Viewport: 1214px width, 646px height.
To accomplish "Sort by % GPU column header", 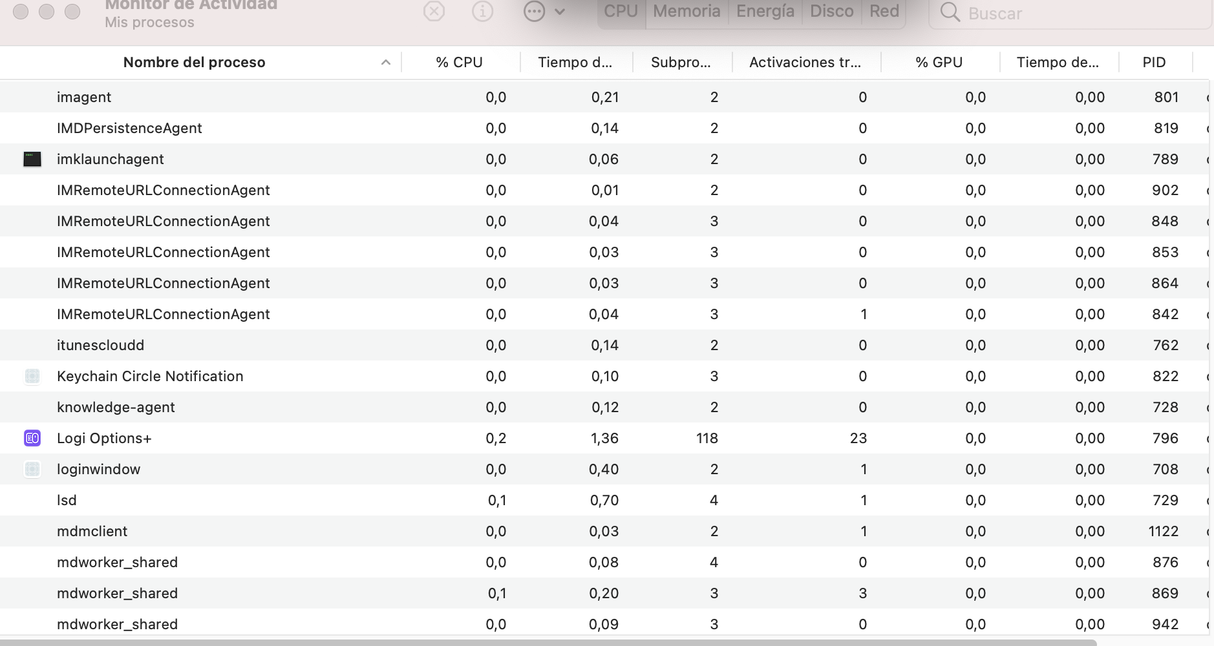I will (939, 63).
